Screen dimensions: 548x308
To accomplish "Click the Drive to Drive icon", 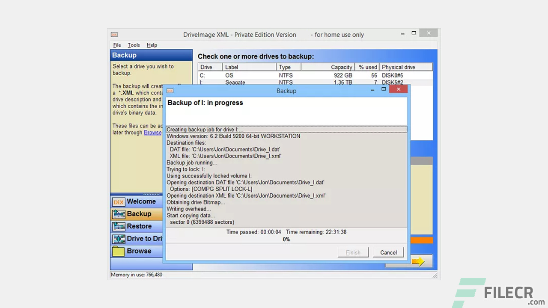I will click(118, 239).
